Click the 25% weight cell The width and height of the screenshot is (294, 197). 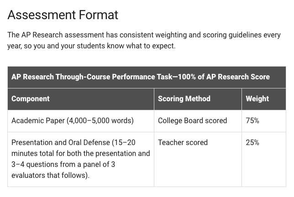(264, 159)
